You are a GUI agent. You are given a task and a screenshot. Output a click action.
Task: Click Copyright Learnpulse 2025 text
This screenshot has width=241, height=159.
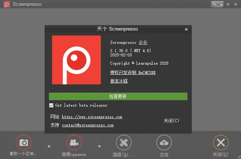pyautogui.click(x=139, y=63)
